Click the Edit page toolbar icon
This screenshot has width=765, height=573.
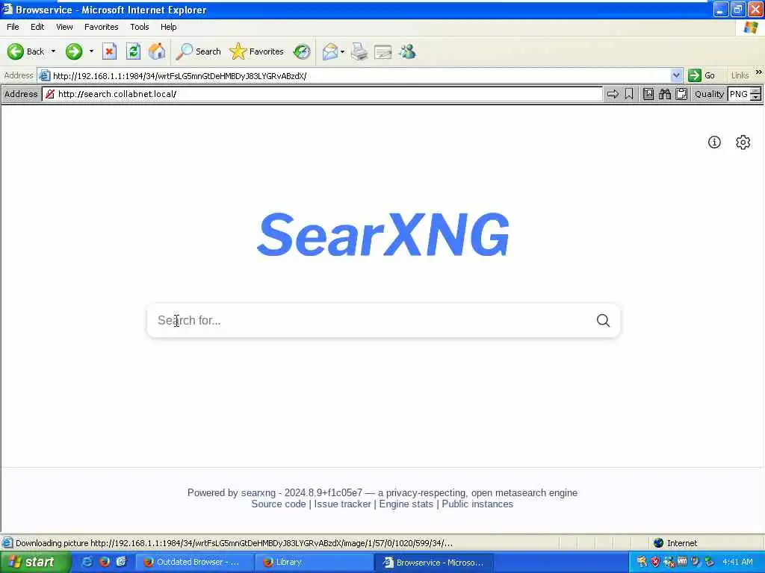pos(383,51)
